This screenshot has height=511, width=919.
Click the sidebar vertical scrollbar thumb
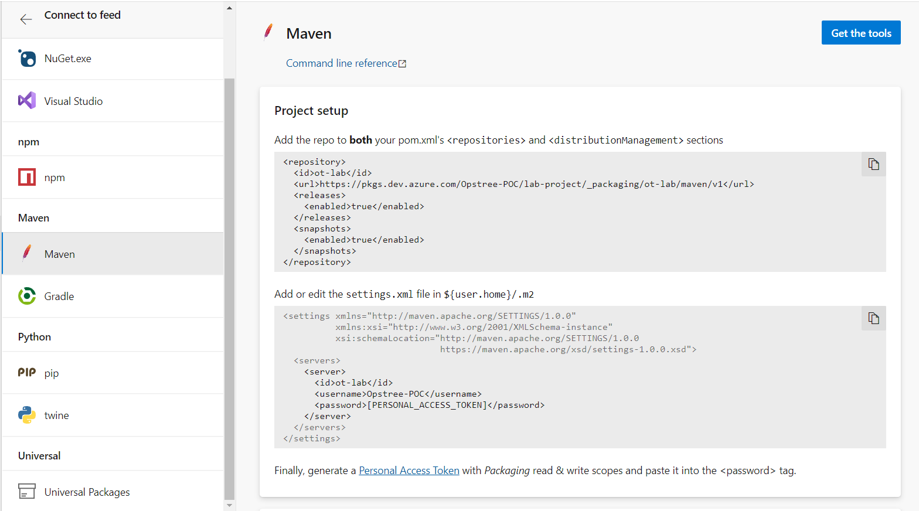coord(229,288)
